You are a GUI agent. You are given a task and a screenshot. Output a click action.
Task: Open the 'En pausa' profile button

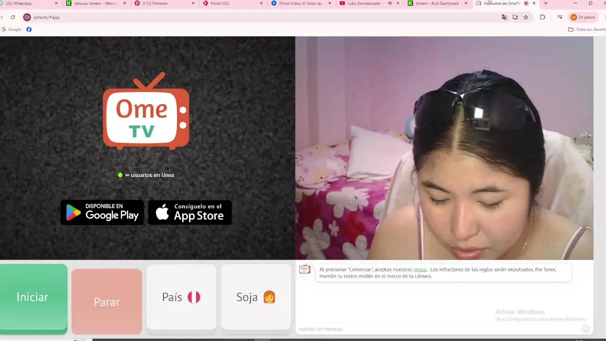[583, 17]
